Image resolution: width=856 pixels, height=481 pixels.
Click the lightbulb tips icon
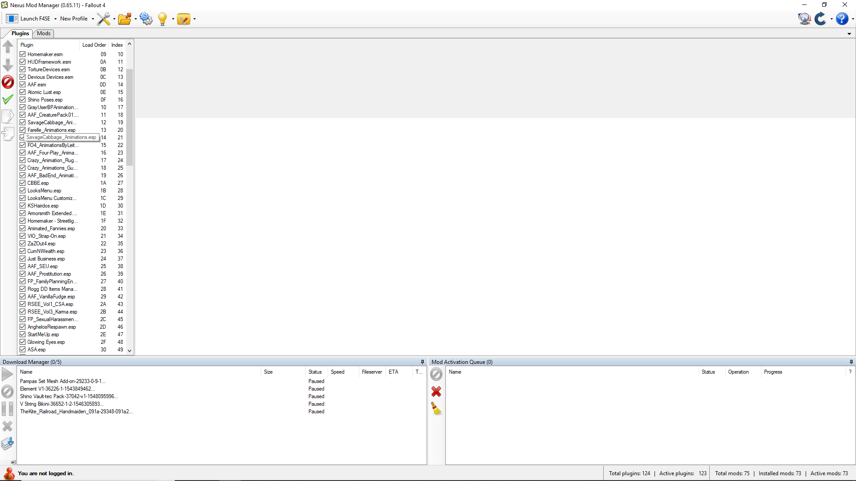coord(163,19)
